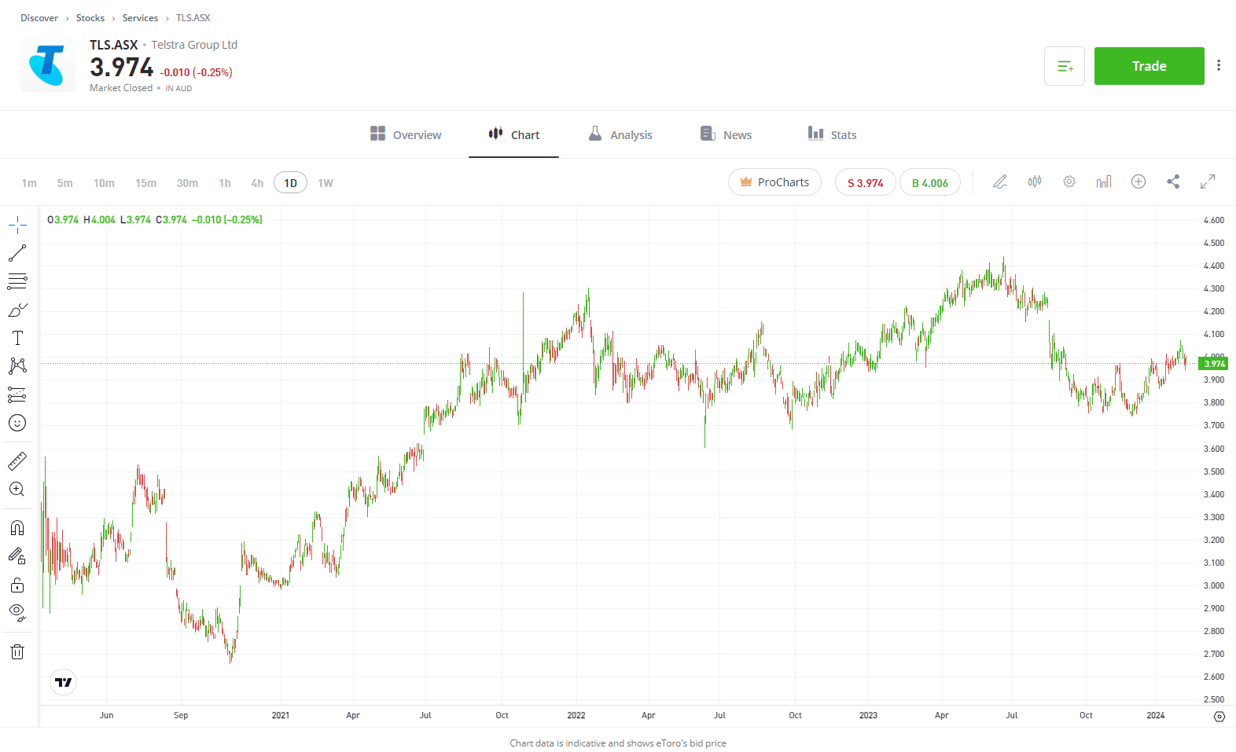Open the emoji icons tool

click(x=17, y=423)
